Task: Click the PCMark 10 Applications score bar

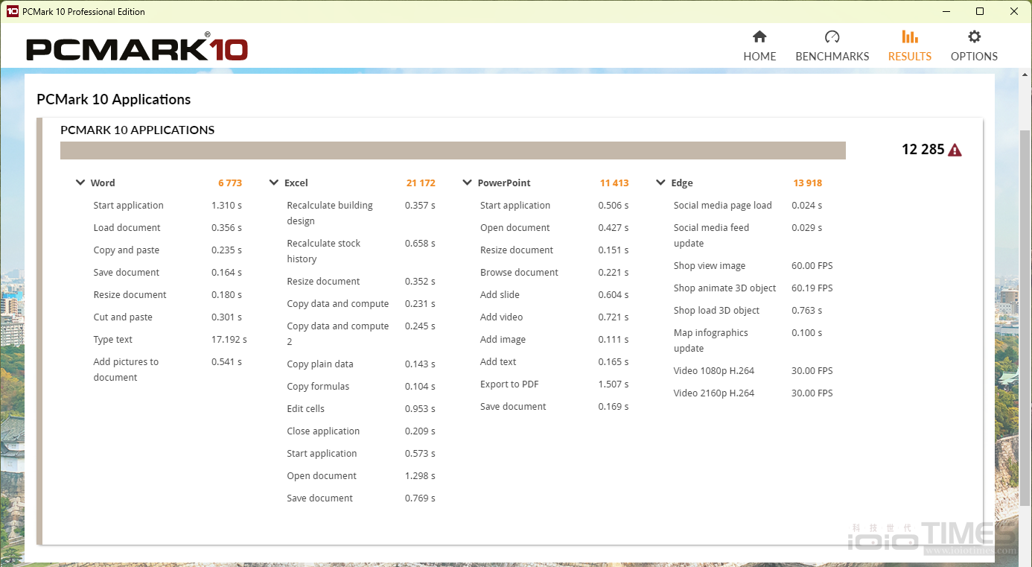Action: (453, 151)
